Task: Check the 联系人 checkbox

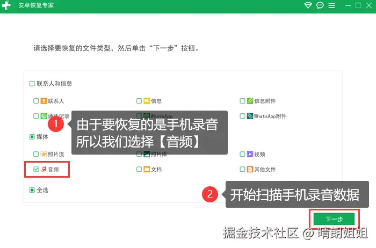Action: click(36, 101)
